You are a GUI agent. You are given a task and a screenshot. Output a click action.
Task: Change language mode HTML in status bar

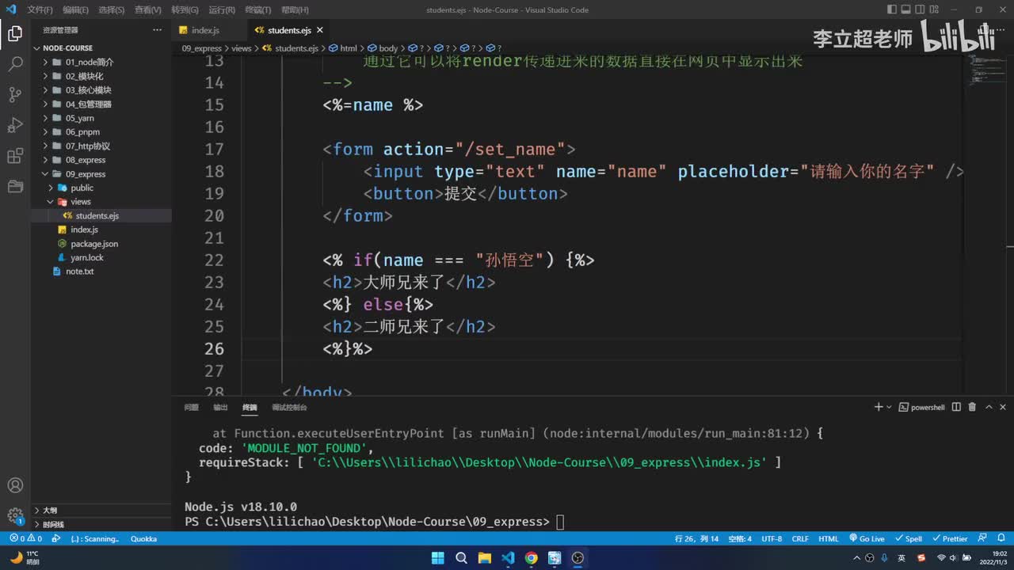[829, 538]
